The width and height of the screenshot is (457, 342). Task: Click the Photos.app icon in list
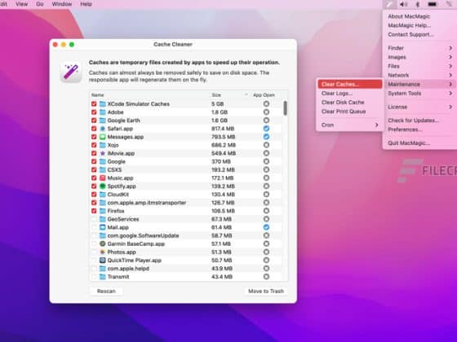coord(102,252)
